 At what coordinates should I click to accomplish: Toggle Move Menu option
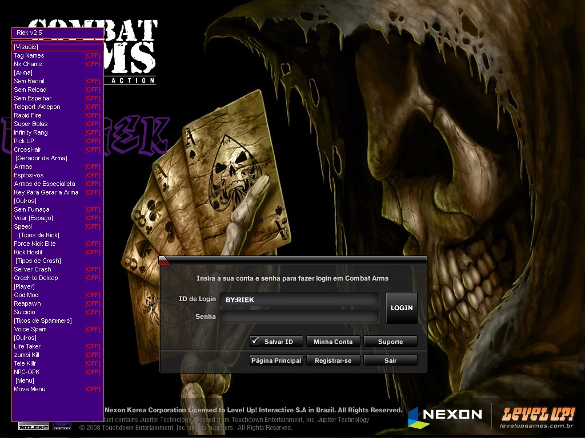point(58,390)
